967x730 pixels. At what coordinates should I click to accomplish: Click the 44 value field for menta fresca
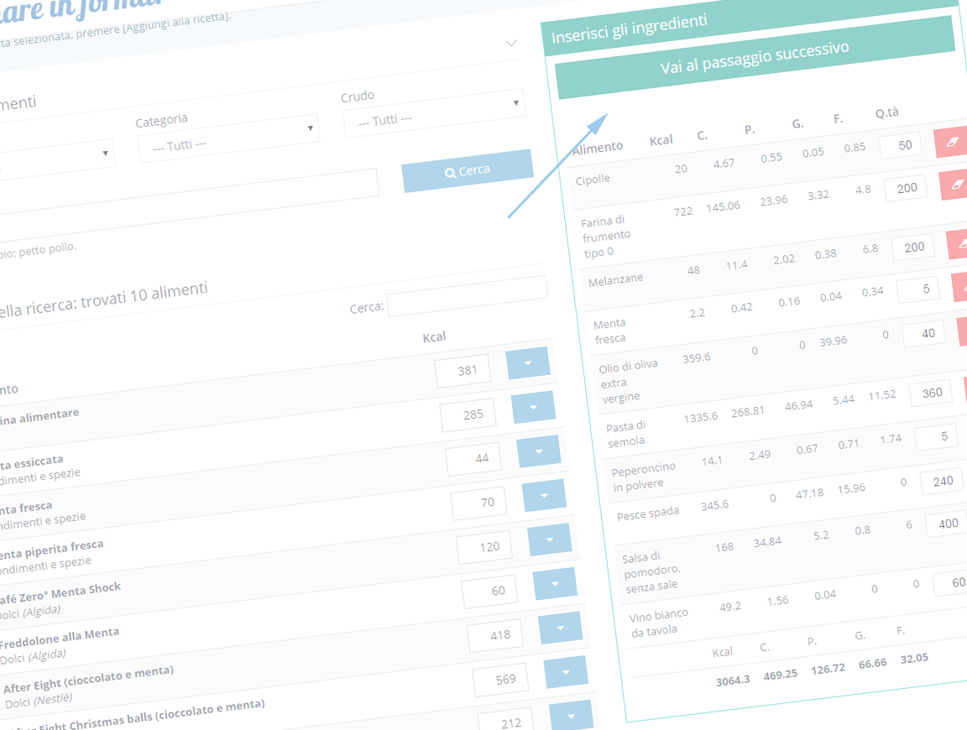pos(474,459)
